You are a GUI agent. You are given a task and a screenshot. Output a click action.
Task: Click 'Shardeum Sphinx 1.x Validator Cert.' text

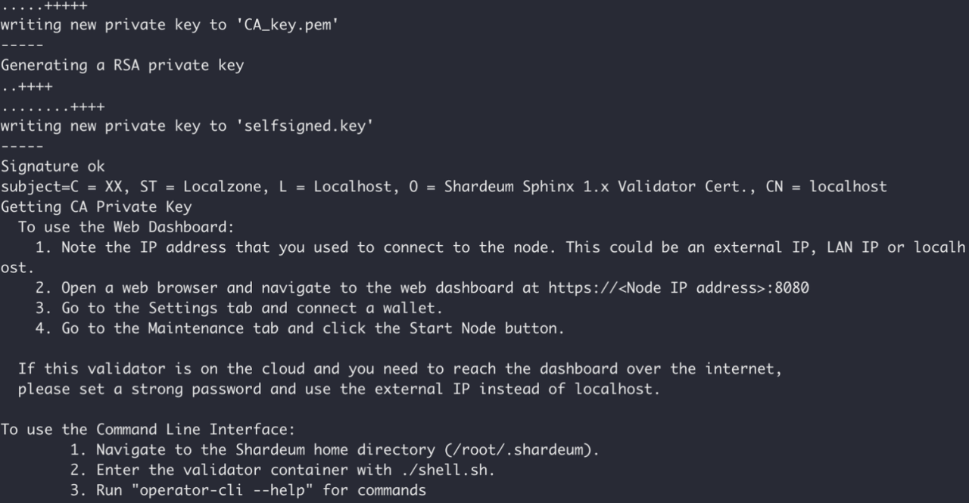pos(597,187)
